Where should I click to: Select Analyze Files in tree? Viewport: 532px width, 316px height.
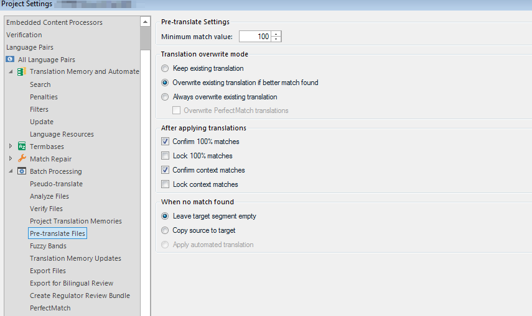point(49,196)
